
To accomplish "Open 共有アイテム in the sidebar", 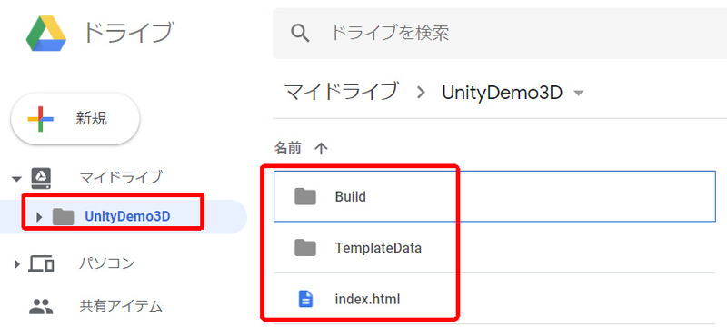I will tap(121, 306).
